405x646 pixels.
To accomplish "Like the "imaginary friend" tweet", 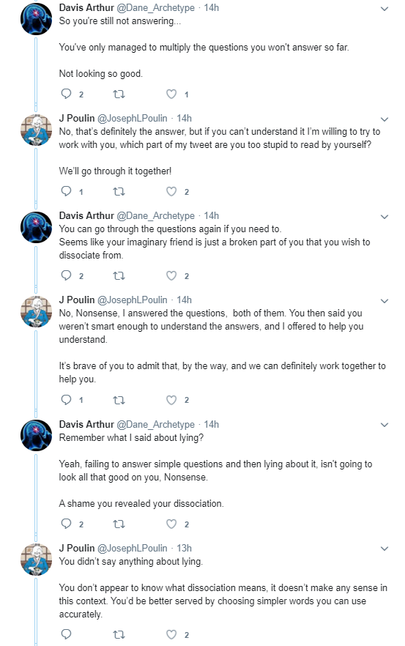I will [x=171, y=275].
